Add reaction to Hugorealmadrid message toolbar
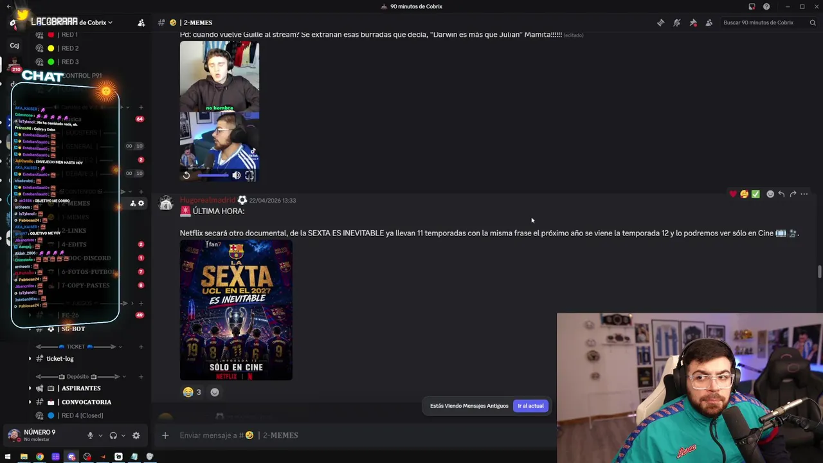 pos(770,194)
